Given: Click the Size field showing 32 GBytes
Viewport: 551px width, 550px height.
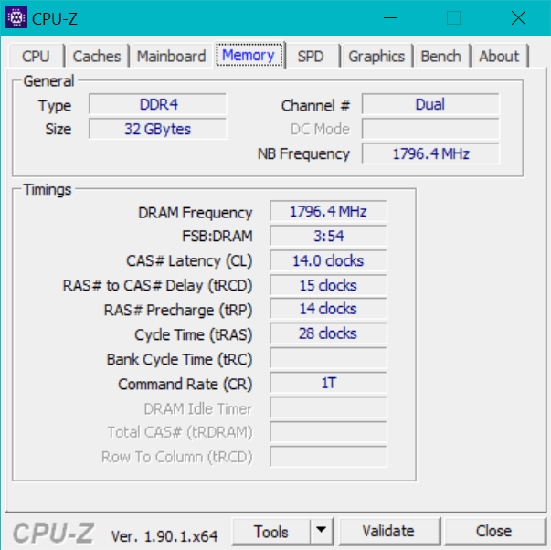Looking at the screenshot, I should (x=158, y=129).
